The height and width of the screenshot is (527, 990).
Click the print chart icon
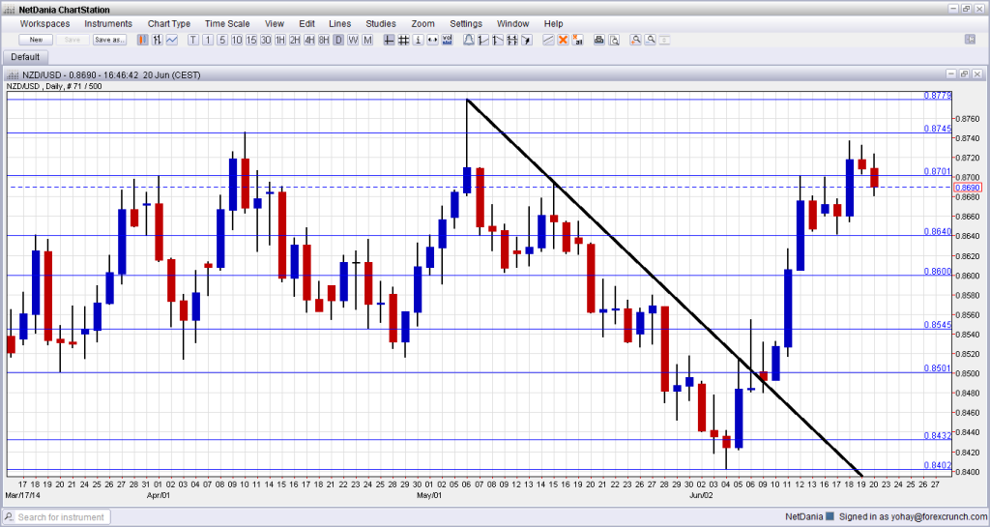(x=599, y=40)
